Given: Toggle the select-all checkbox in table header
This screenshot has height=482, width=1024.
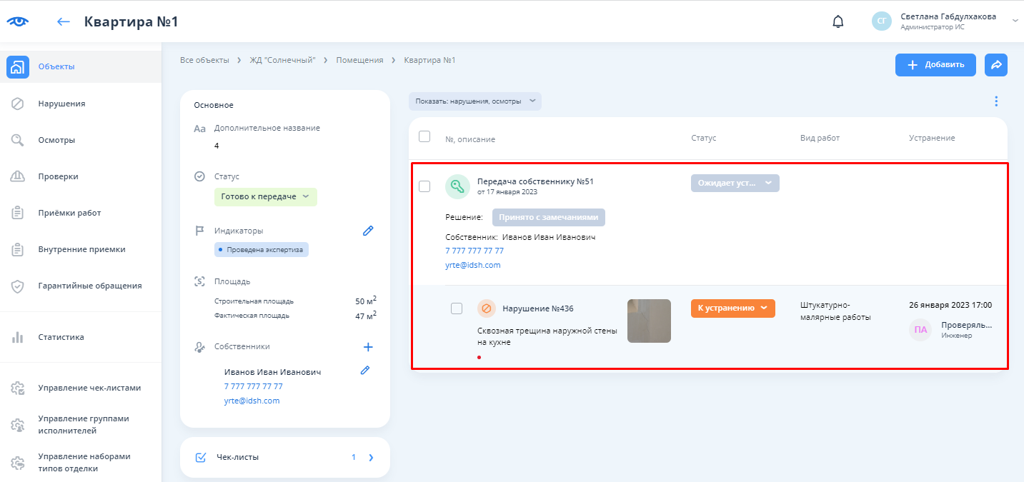Looking at the screenshot, I should tap(424, 136).
